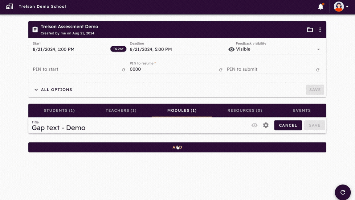This screenshot has width=355, height=200.
Task: Switch to the TEACHERS (1) tab
Action: click(121, 110)
